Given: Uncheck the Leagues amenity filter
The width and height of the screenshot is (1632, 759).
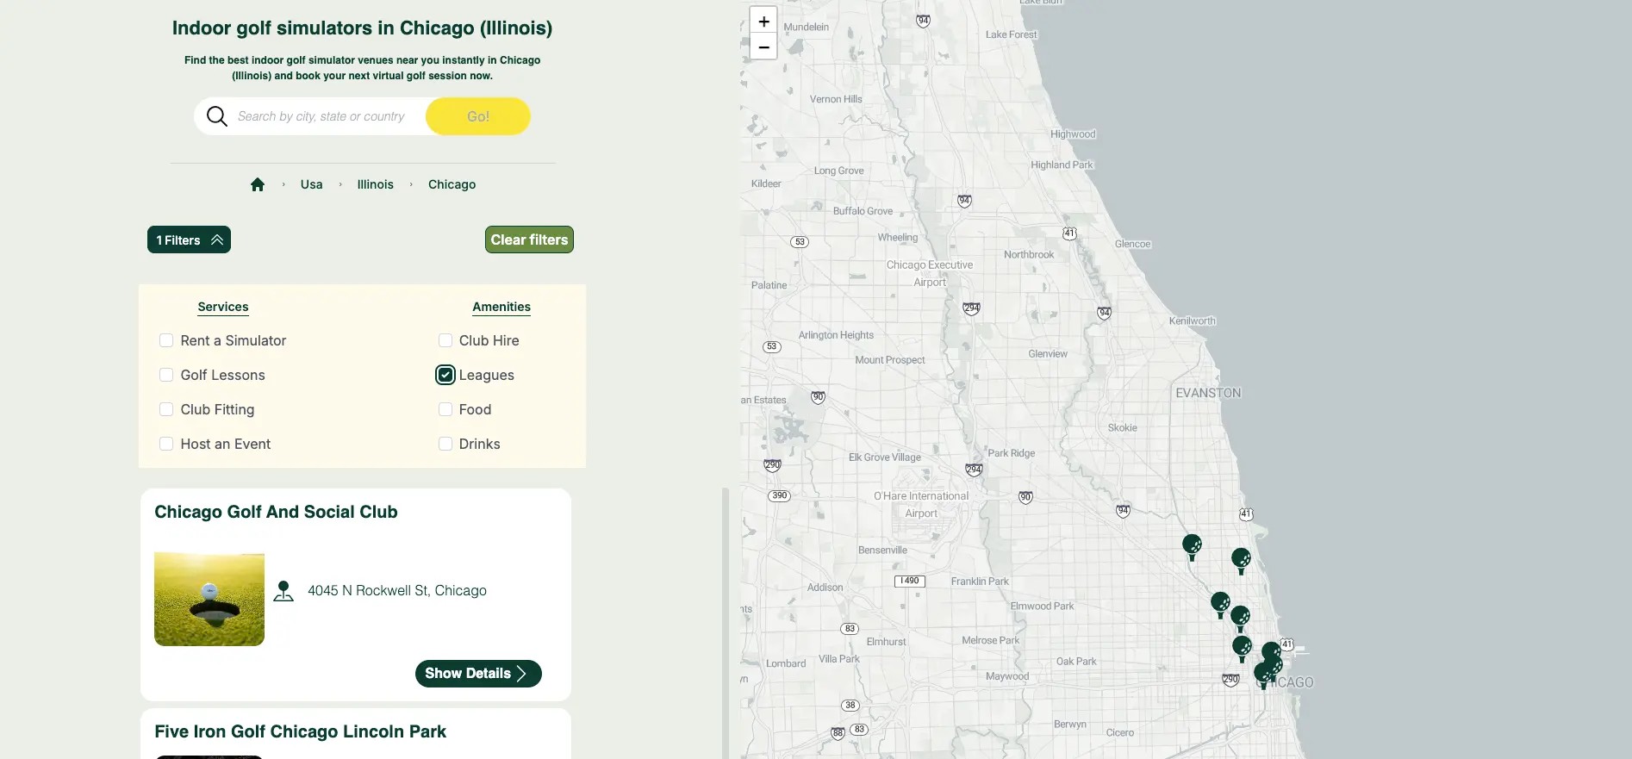Looking at the screenshot, I should tap(445, 375).
